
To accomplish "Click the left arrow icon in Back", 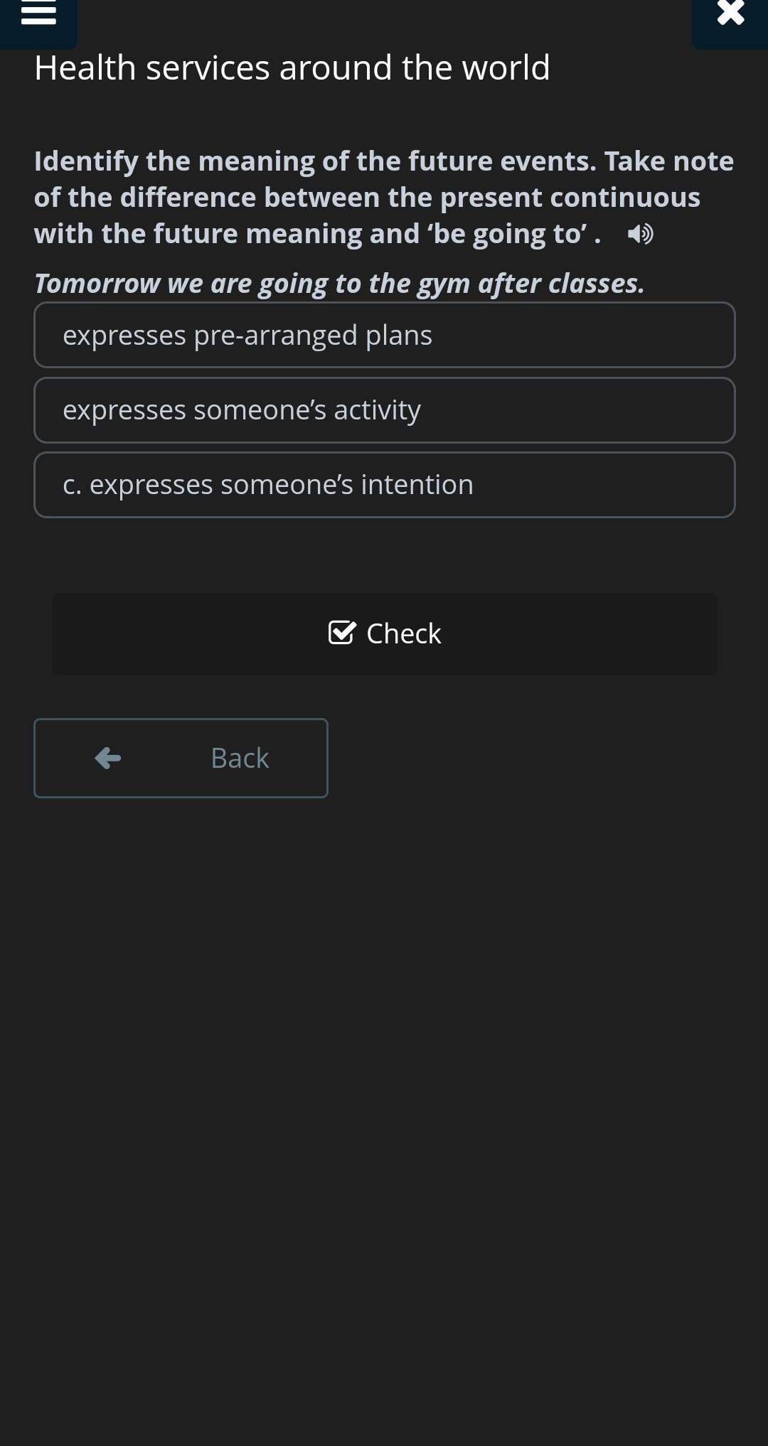I will tap(108, 758).
